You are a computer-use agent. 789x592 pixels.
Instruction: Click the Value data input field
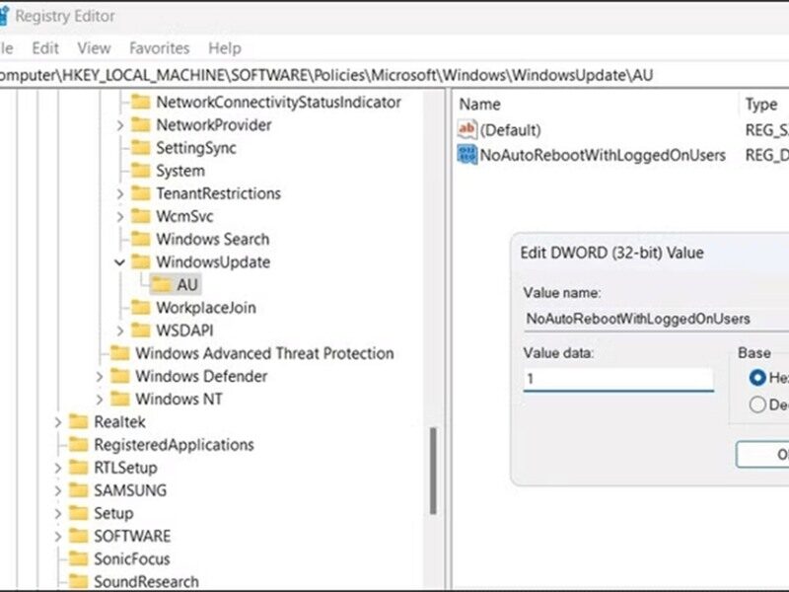(x=617, y=379)
